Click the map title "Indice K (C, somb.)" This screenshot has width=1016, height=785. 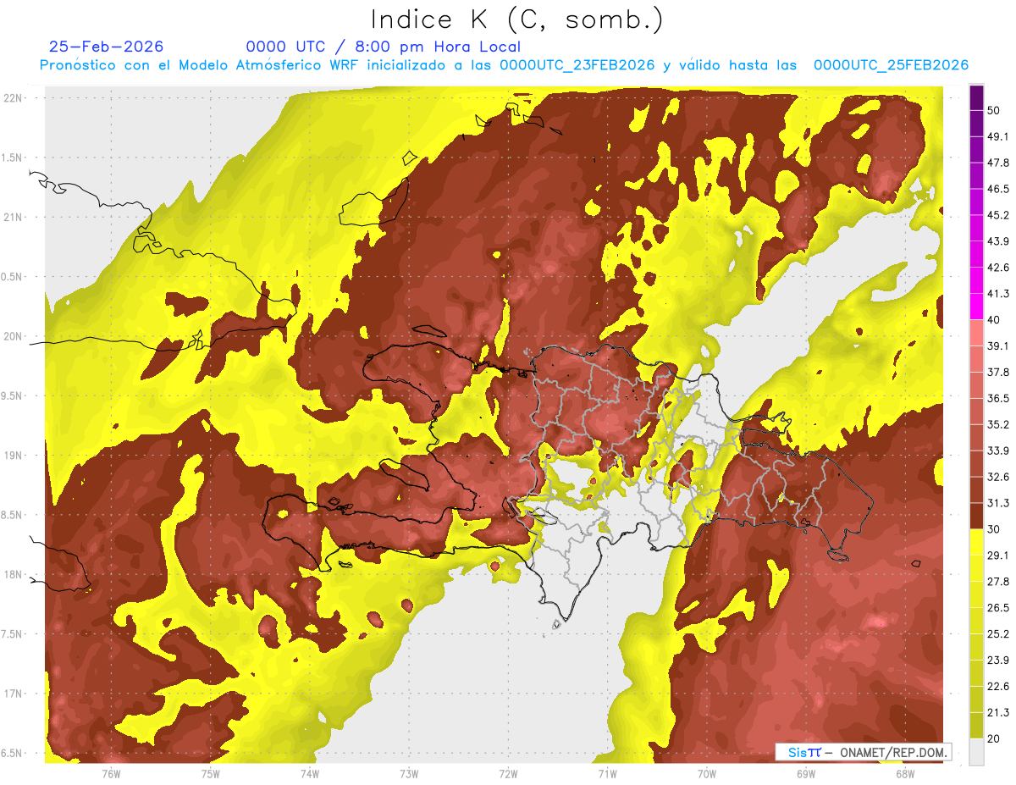tap(516, 19)
